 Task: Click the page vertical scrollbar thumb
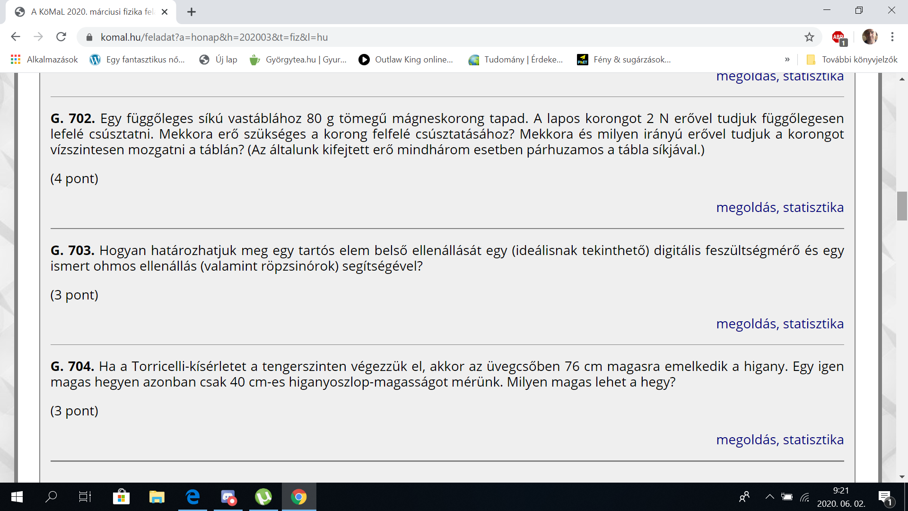(901, 206)
